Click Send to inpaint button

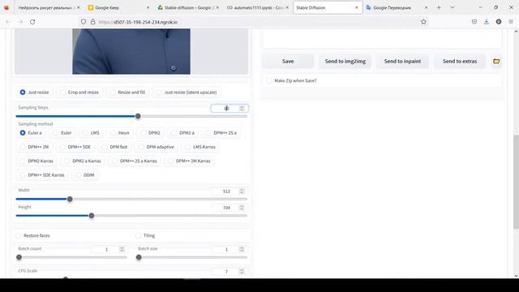[402, 62]
